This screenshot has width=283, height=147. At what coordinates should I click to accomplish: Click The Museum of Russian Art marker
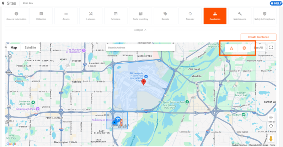click(x=84, y=51)
